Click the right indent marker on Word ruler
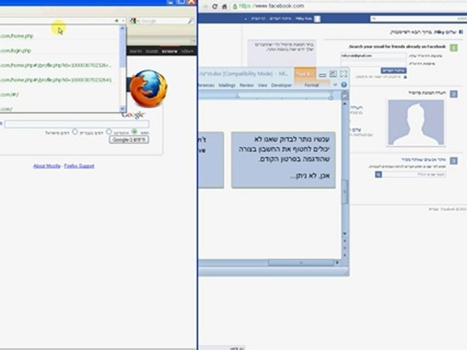The height and width of the screenshot is (350, 467). pyautogui.click(x=331, y=96)
